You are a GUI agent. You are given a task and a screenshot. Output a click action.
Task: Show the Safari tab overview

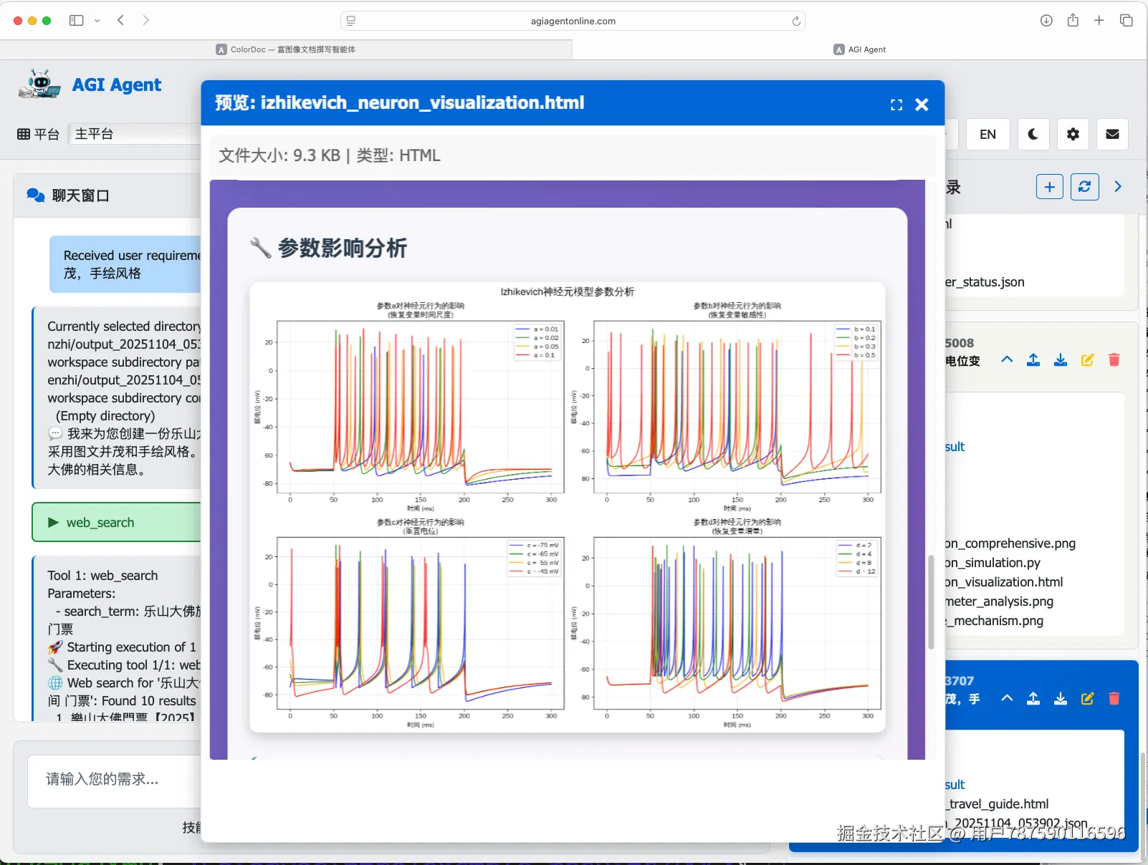coord(1127,21)
